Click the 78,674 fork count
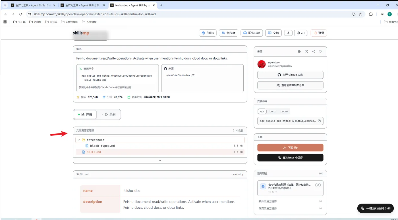The height and width of the screenshot is (220, 398). [x=118, y=97]
